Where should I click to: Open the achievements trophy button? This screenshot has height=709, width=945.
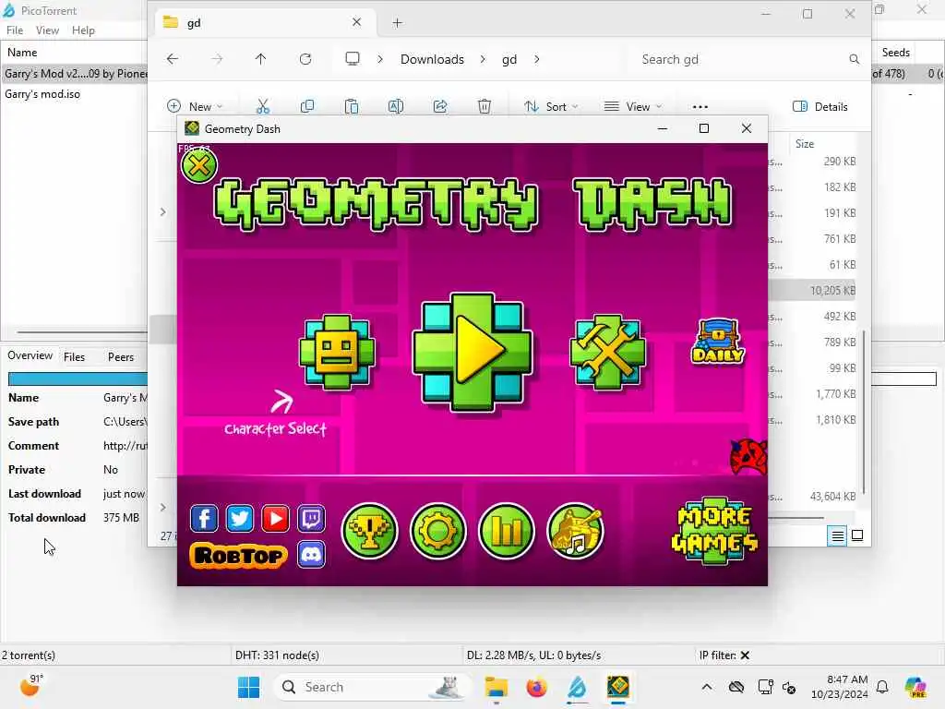[369, 531]
